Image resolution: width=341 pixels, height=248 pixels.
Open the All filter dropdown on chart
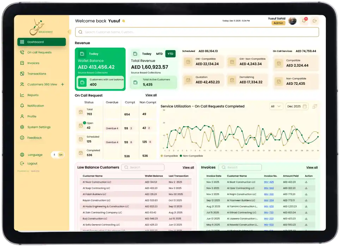[x=276, y=106]
